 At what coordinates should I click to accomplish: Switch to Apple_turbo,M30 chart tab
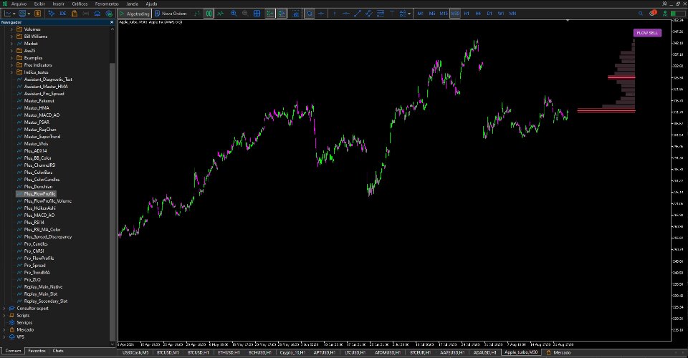521,352
